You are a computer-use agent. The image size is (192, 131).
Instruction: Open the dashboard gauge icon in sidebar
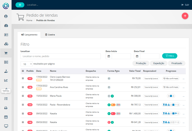(6, 26)
